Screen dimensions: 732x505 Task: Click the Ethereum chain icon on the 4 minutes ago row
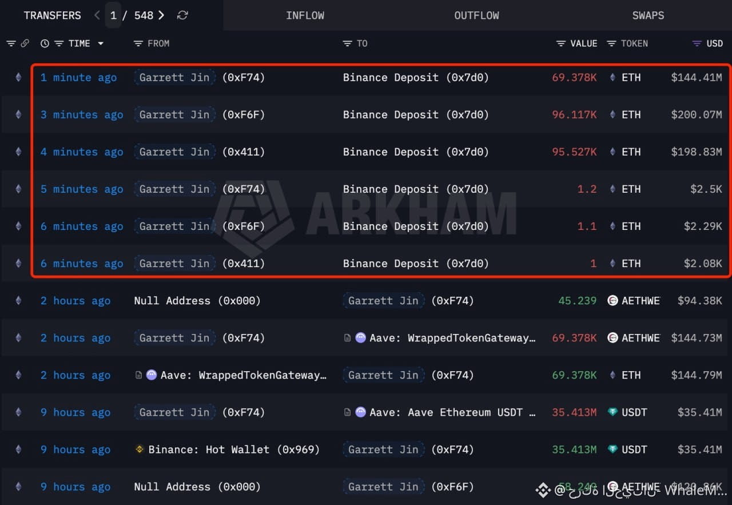(18, 152)
